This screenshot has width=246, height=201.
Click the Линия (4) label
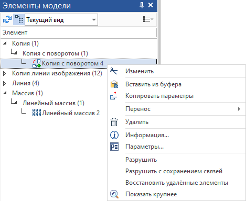pyautogui.click(x=26, y=83)
